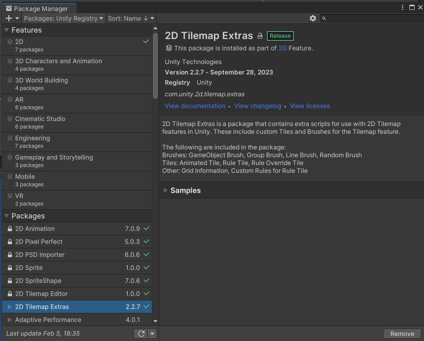
Task: Open the refresh options dropdown arrow
Action: pos(152,334)
